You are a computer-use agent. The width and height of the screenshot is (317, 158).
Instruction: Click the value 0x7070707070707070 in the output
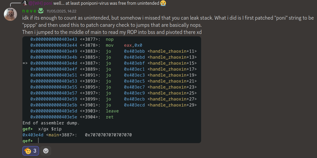(108, 135)
